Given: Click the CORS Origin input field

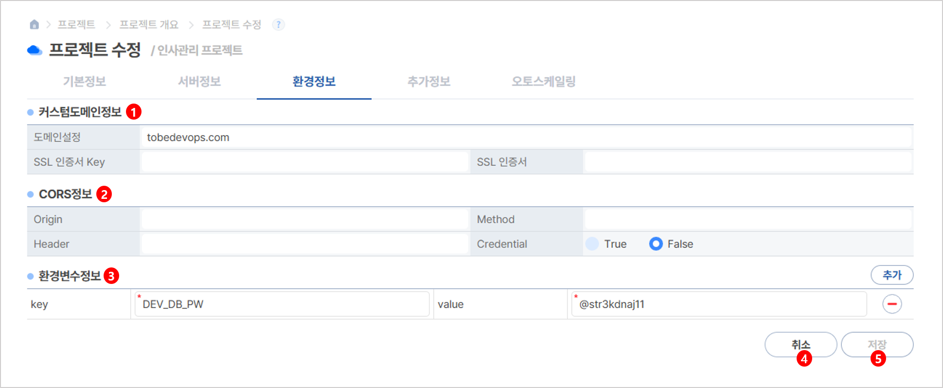Looking at the screenshot, I should 305,219.
